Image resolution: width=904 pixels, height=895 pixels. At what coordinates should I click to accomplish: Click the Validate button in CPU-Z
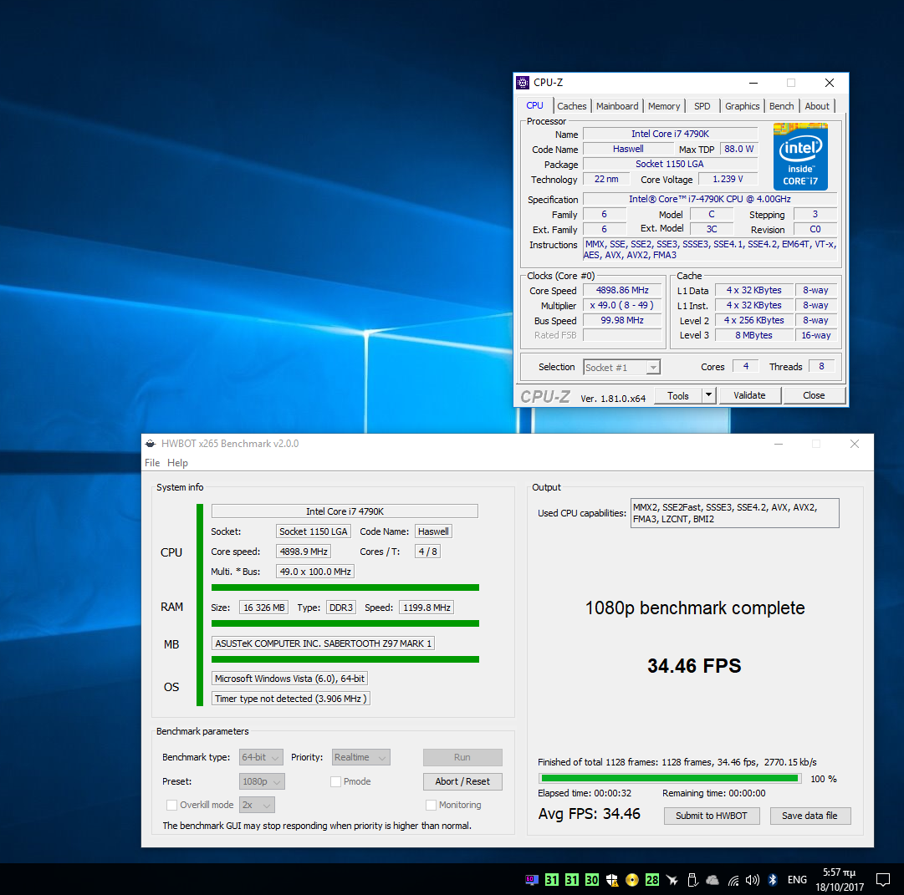tap(749, 395)
